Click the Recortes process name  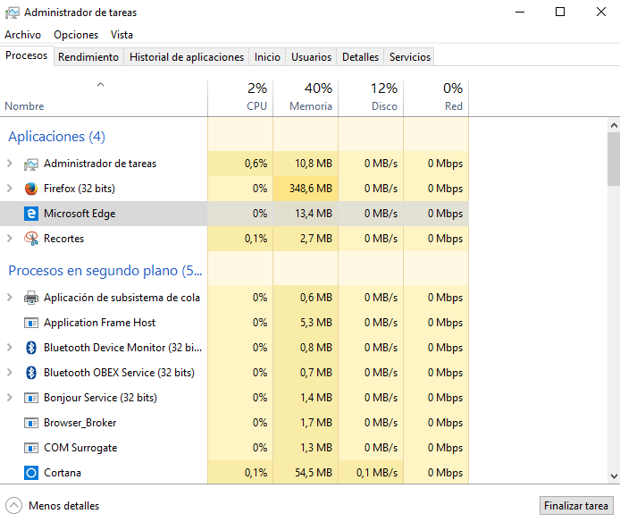(64, 239)
